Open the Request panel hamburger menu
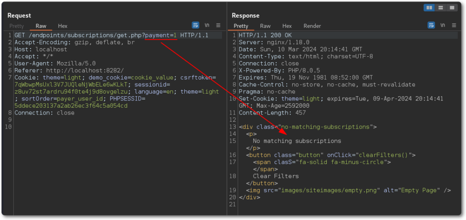466x220 pixels. click(218, 25)
